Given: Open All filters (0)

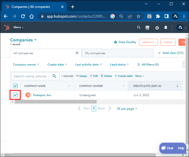Looking at the screenshot, I should coord(148,65).
